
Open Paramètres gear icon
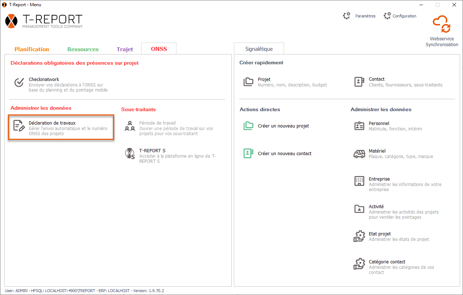coord(347,16)
